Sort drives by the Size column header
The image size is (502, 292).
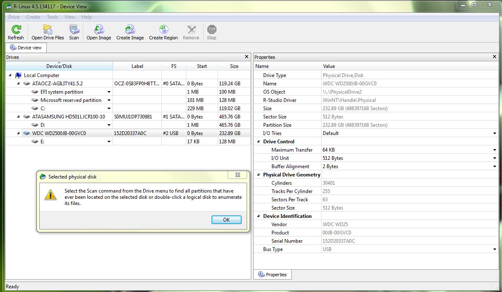click(234, 66)
